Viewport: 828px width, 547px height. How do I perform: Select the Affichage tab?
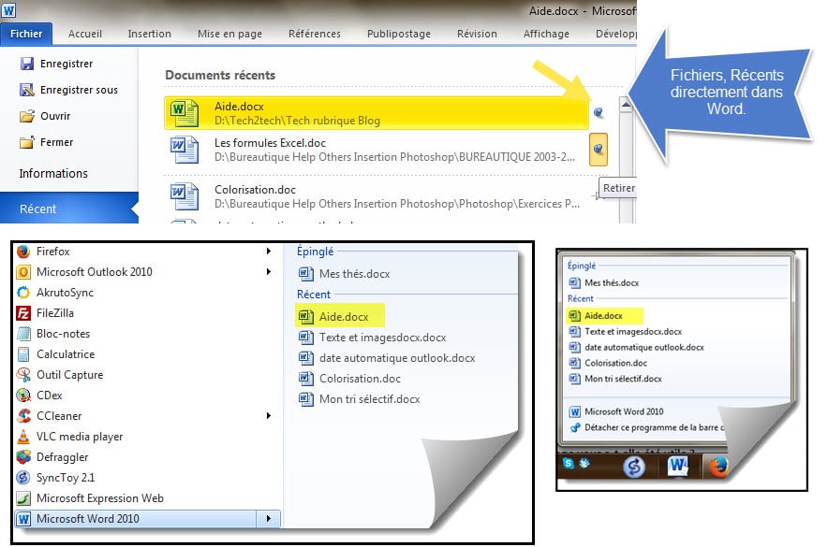click(546, 34)
